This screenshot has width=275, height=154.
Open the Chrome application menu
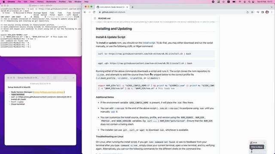pos(11,2)
